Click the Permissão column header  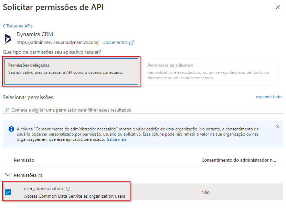[24, 160]
